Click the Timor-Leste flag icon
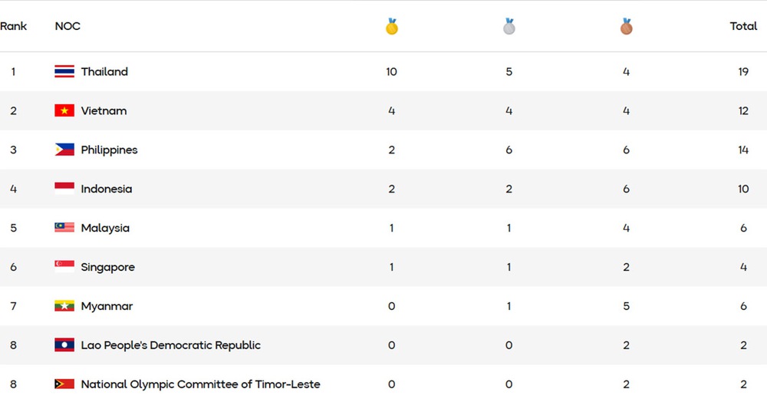This screenshot has height=405, width=767. (64, 384)
